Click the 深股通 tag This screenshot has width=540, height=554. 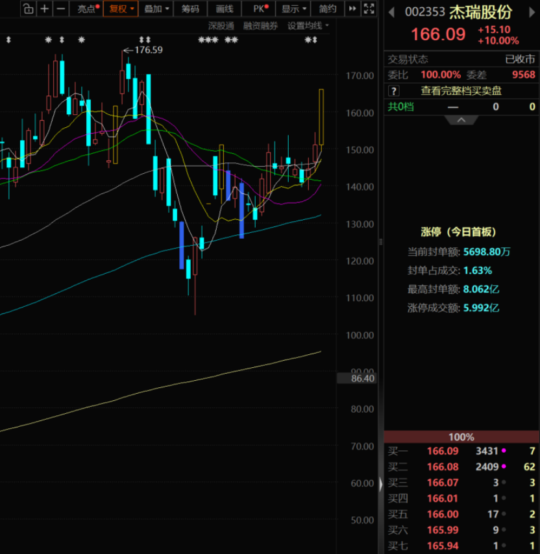click(x=221, y=26)
